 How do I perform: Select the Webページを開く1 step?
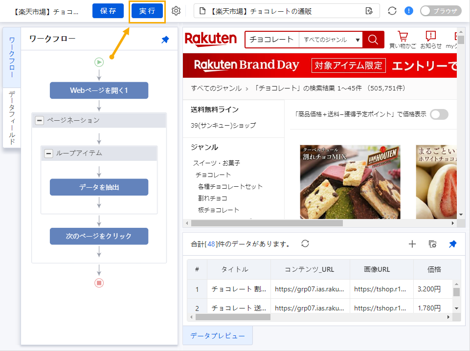click(99, 90)
